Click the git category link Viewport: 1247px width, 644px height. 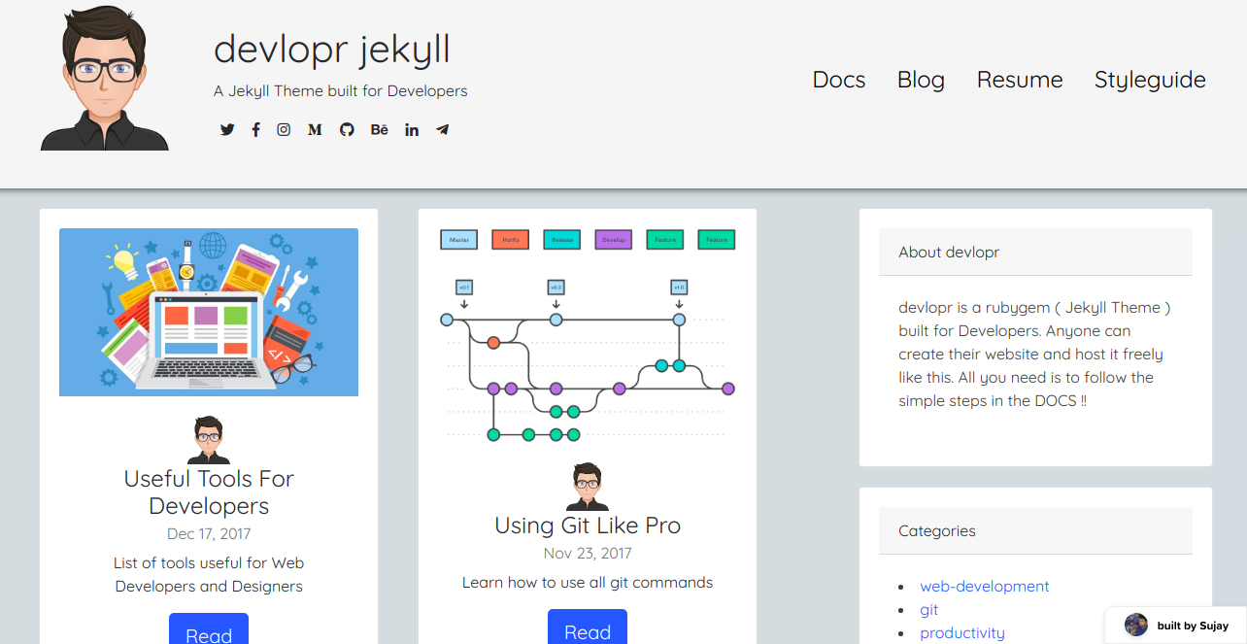(928, 609)
